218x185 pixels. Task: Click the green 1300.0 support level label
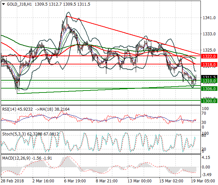click(x=209, y=101)
